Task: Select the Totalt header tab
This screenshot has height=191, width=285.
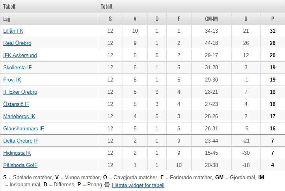Action: 106,7
